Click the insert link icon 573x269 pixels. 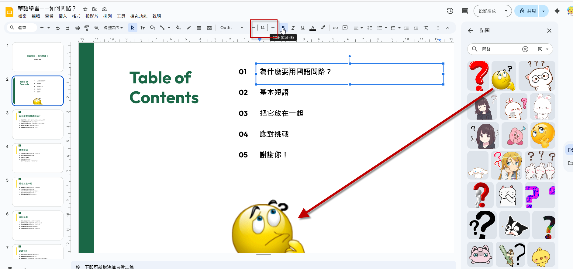coord(335,28)
